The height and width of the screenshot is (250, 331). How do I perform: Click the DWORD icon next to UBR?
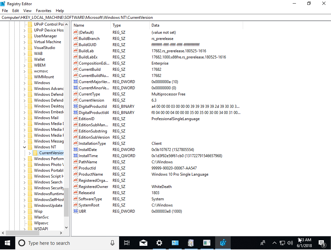tap(75, 211)
